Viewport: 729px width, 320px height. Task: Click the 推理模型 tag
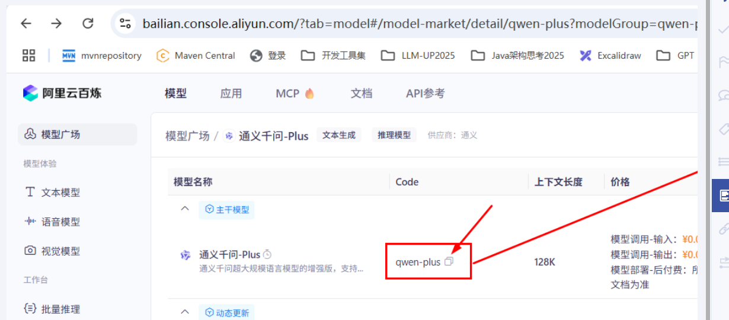tap(394, 135)
